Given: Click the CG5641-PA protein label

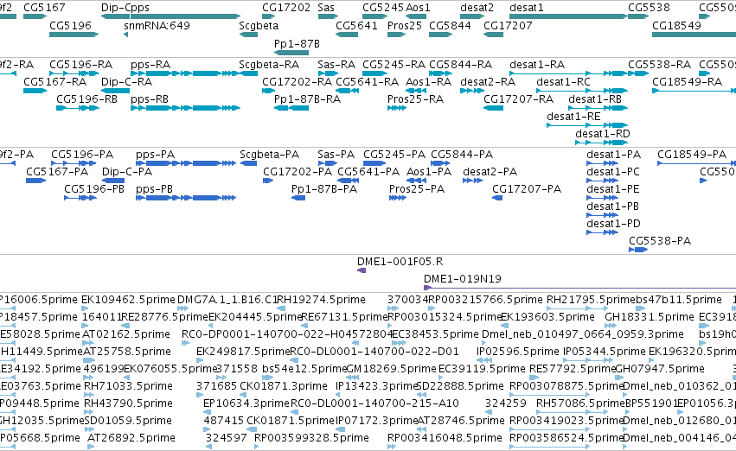Looking at the screenshot, I should pyautogui.click(x=368, y=172).
